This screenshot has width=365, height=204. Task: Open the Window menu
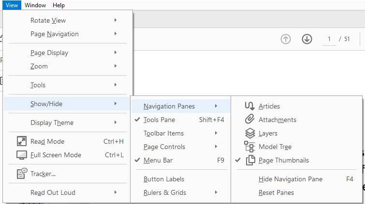(35, 5)
